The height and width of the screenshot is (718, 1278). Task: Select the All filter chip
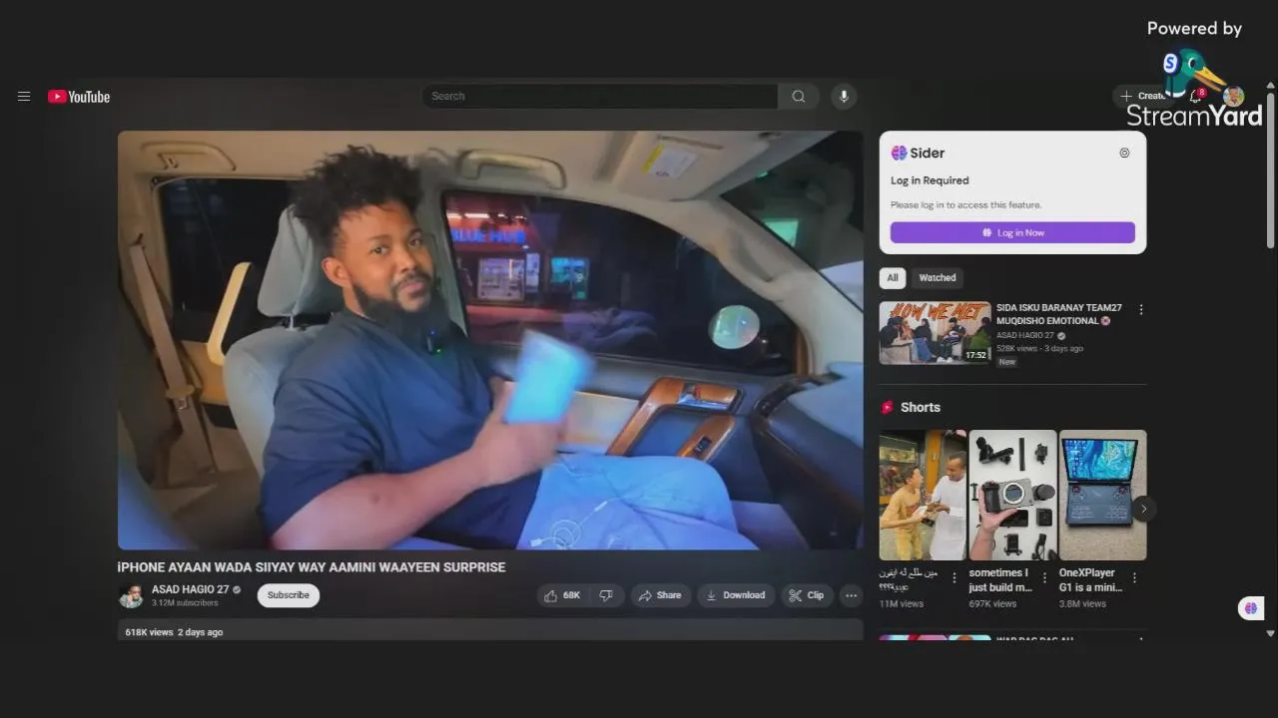893,278
